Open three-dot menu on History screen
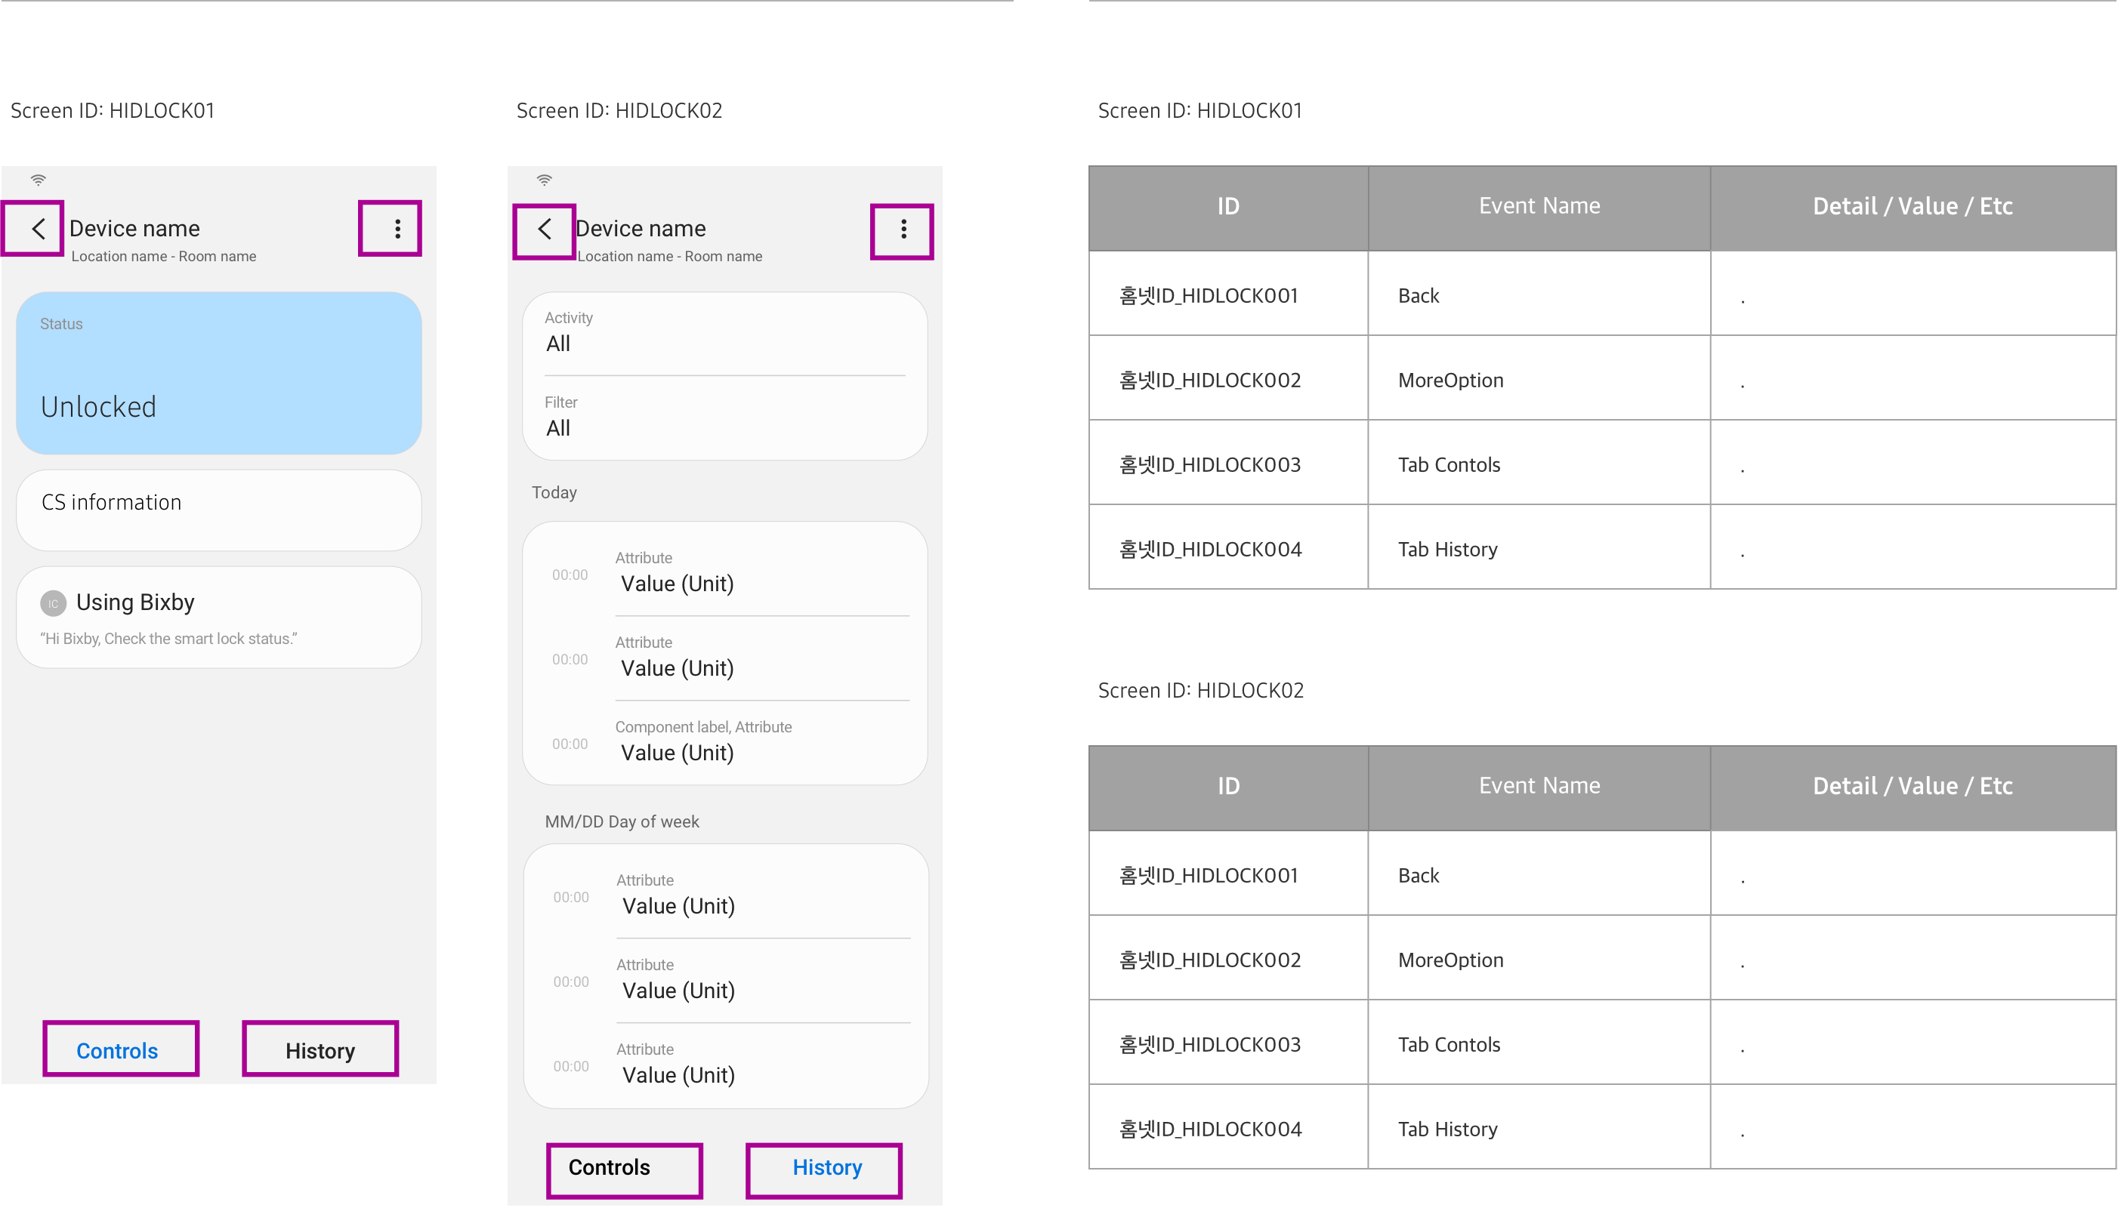The height and width of the screenshot is (1208, 2118). [x=903, y=229]
